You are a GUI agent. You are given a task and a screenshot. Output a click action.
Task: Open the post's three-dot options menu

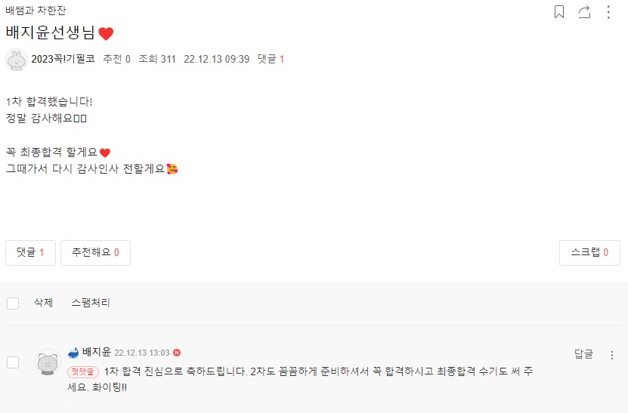[x=609, y=12]
